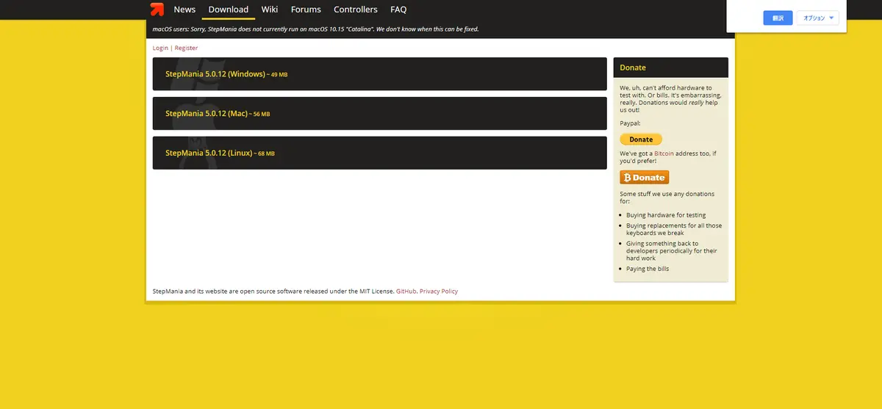This screenshot has height=409, width=882.
Task: Click the blue 翻訳 translate button
Action: click(x=778, y=18)
